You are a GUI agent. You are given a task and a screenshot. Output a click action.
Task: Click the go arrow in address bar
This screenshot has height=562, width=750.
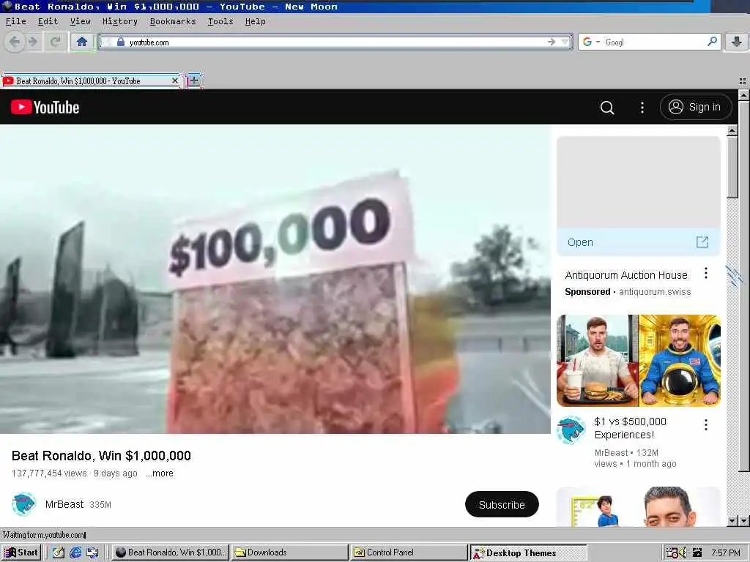click(552, 42)
